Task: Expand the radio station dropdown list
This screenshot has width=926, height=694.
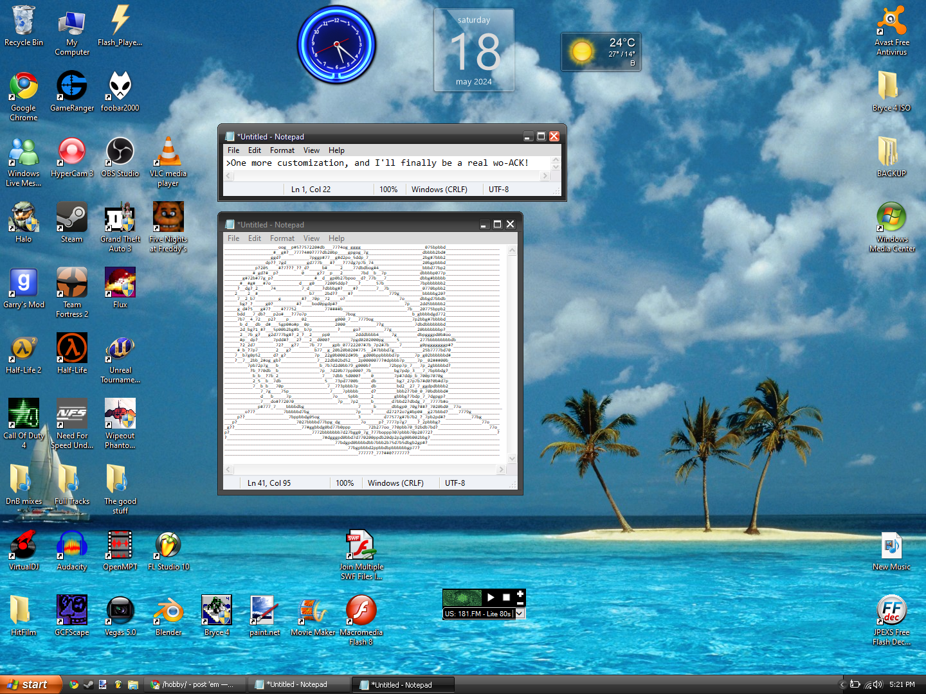Action: point(520,614)
